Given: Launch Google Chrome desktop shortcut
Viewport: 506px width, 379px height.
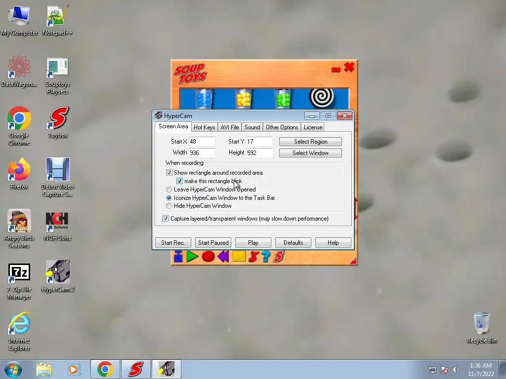Looking at the screenshot, I should pyautogui.click(x=19, y=126).
